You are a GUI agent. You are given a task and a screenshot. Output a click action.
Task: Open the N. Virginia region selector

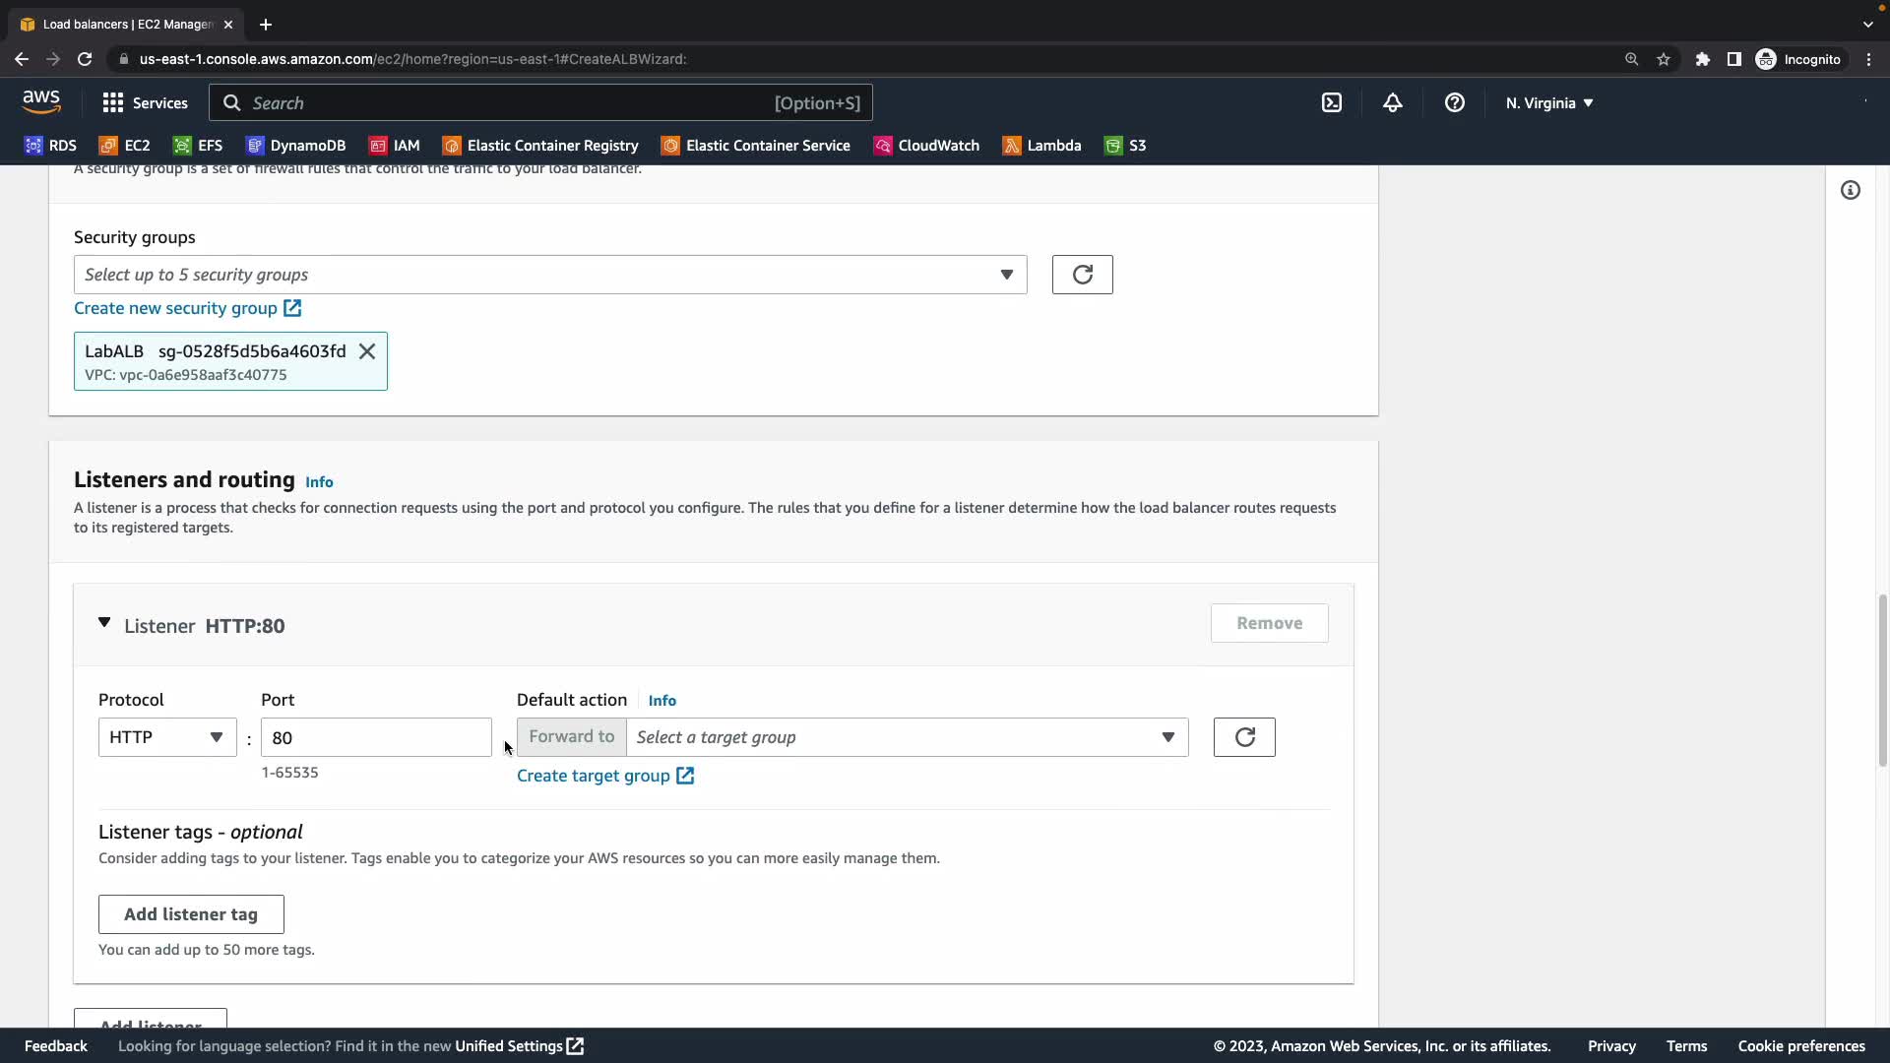[1548, 102]
